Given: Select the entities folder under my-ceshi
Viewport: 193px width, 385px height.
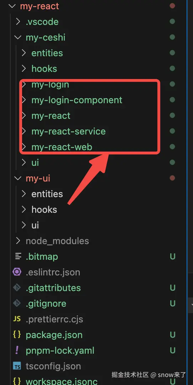Looking at the screenshot, I should click(x=47, y=53).
